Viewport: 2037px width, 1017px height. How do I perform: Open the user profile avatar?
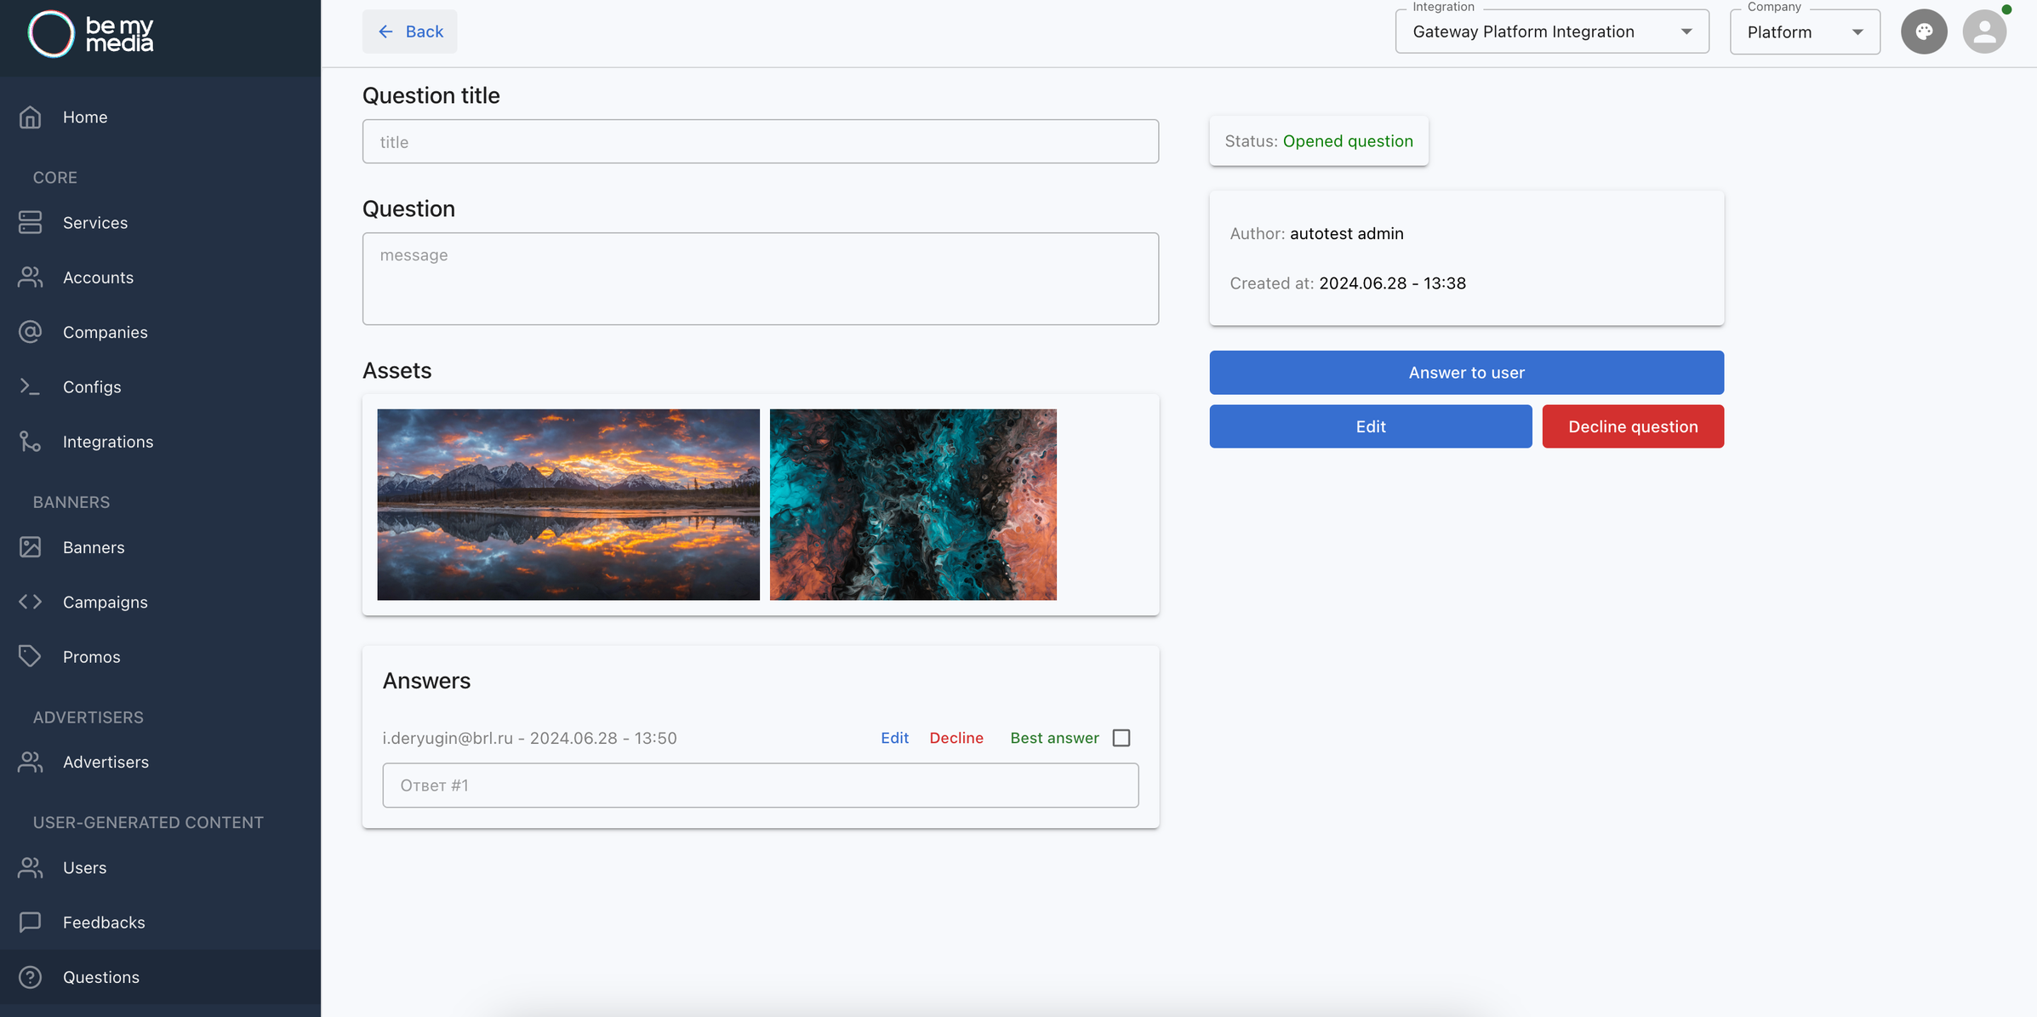pyautogui.click(x=1983, y=31)
